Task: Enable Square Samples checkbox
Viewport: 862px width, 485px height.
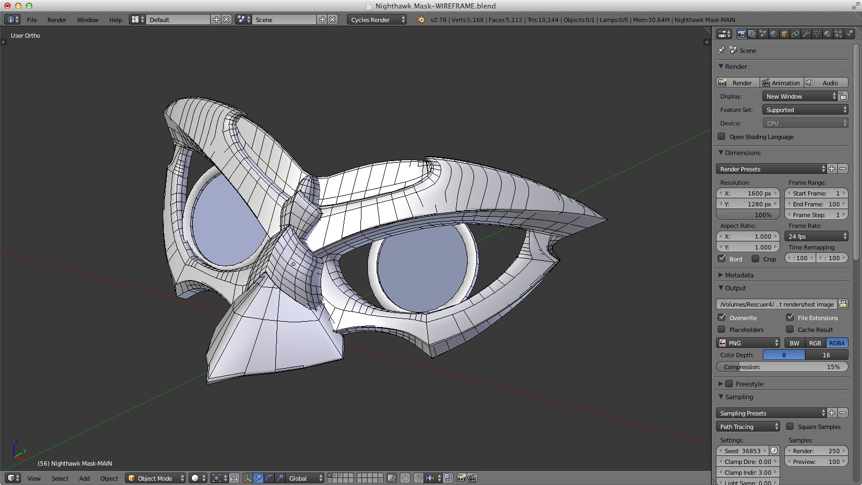Action: point(790,426)
